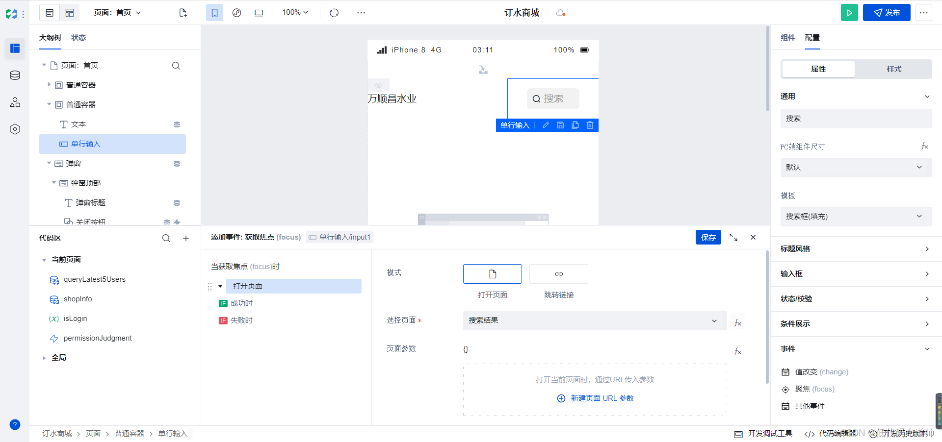Open the 选择页面 搜索结果 dropdown
The height and width of the screenshot is (442, 942).
595,320
